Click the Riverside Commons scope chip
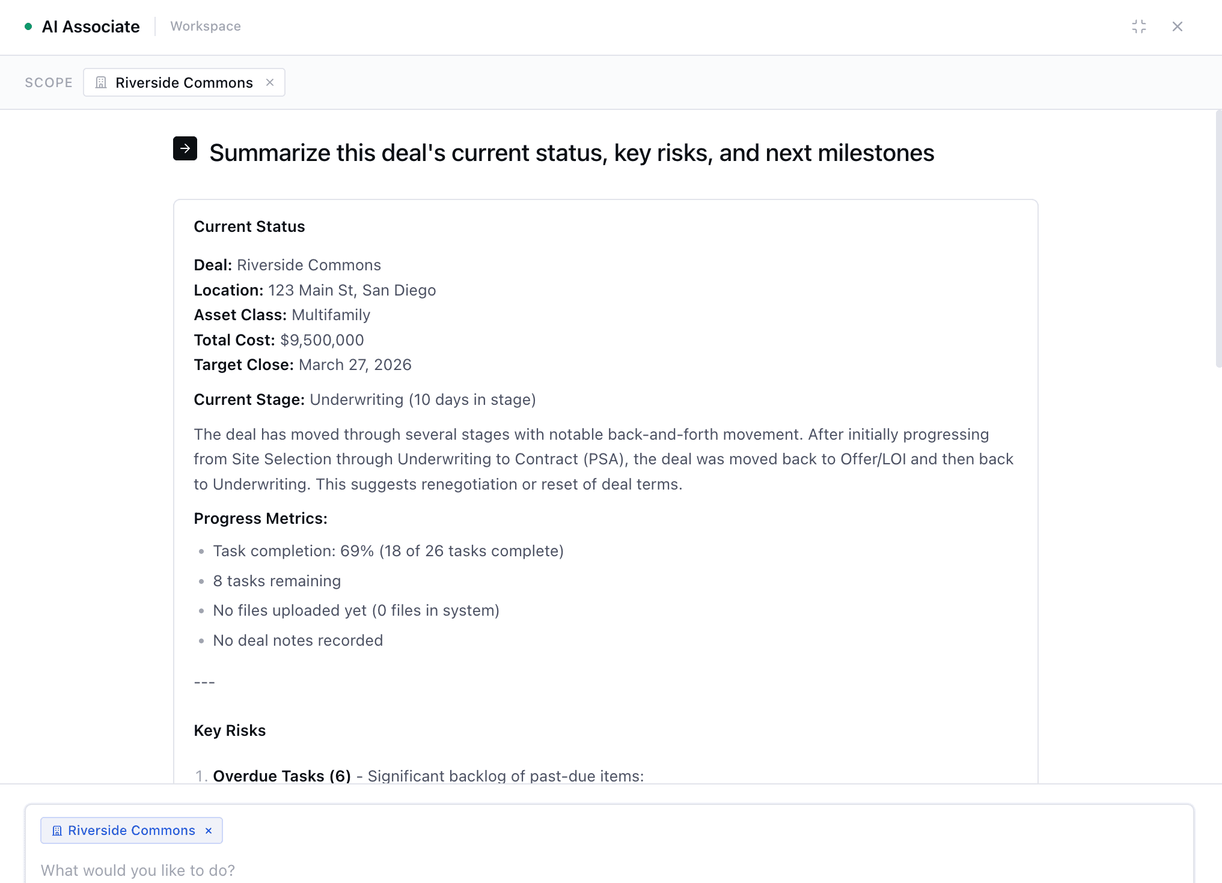This screenshot has height=883, width=1222. pos(184,82)
